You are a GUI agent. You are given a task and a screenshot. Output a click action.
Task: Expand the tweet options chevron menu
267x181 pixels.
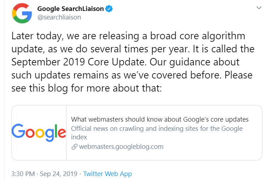[x=259, y=8]
